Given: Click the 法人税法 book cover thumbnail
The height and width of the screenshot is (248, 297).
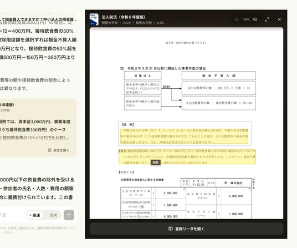Looking at the screenshot, I should pos(94,19).
